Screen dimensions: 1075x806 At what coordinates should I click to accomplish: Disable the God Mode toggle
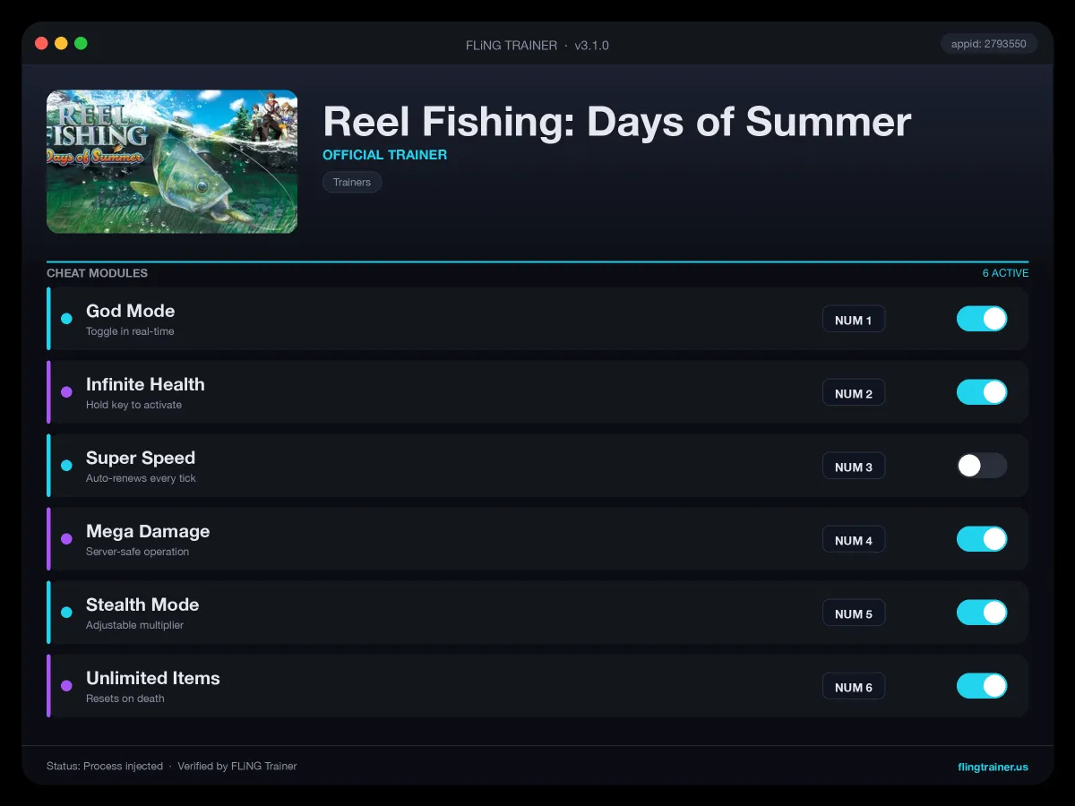point(982,319)
